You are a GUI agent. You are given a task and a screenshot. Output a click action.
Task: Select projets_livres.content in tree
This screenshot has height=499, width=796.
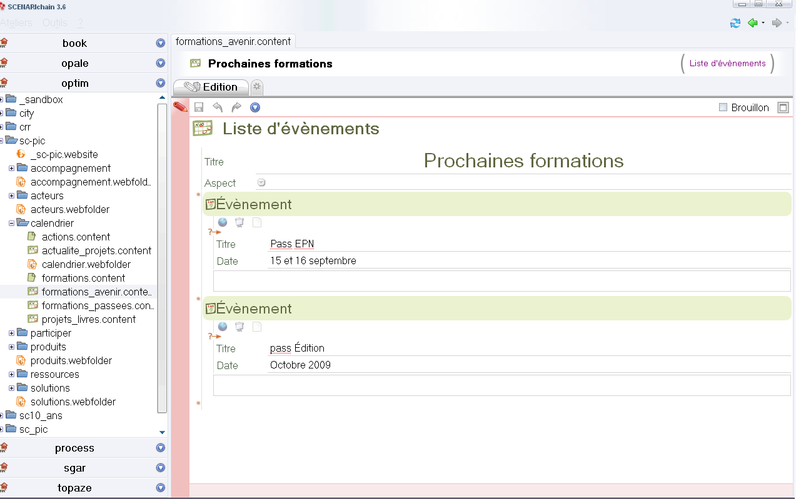point(88,319)
